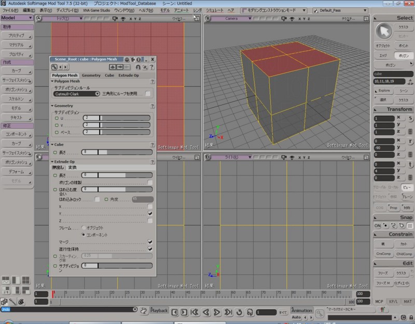Click audio headphone icon in playback bar
Viewport: 415px width, 324px height.
pos(250,313)
